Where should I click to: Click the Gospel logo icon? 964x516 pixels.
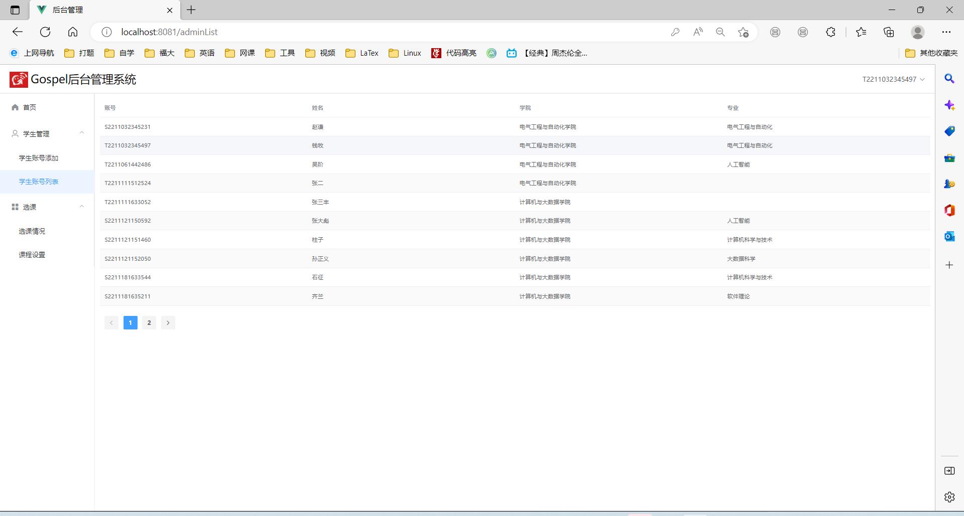[19, 79]
